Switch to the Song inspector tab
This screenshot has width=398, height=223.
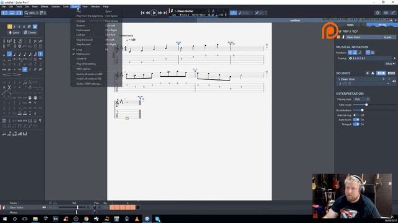pyautogui.click(x=350, y=25)
